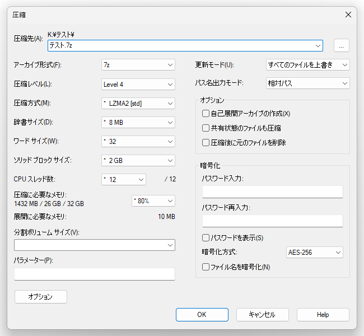
Task: Open the archive filename テスト.7z combo box
Action: point(185,45)
